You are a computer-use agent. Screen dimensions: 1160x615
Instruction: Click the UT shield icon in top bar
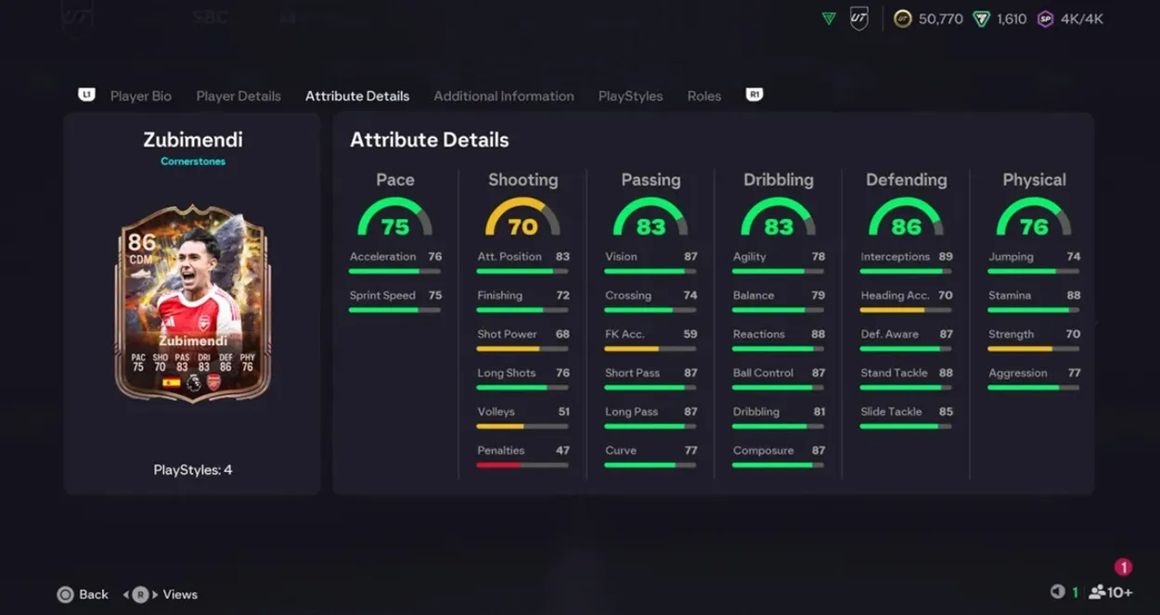point(858,19)
